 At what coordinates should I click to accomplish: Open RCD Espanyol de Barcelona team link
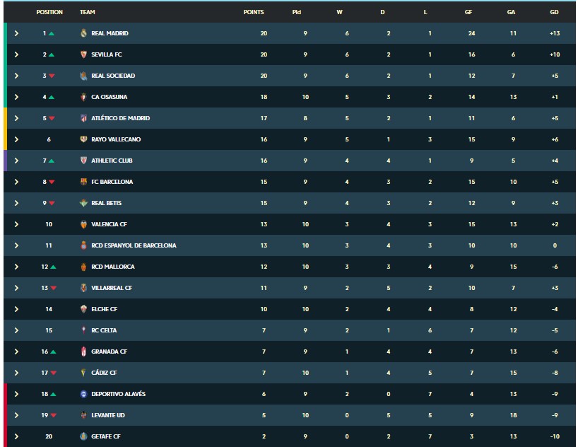pos(134,245)
